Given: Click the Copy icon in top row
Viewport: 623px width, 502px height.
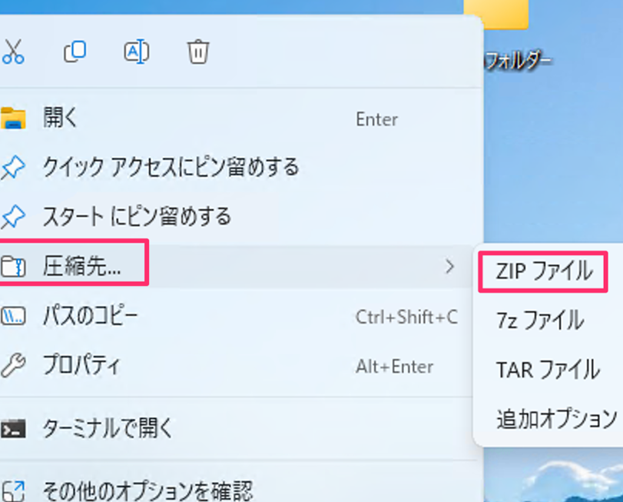Looking at the screenshot, I should 75,52.
